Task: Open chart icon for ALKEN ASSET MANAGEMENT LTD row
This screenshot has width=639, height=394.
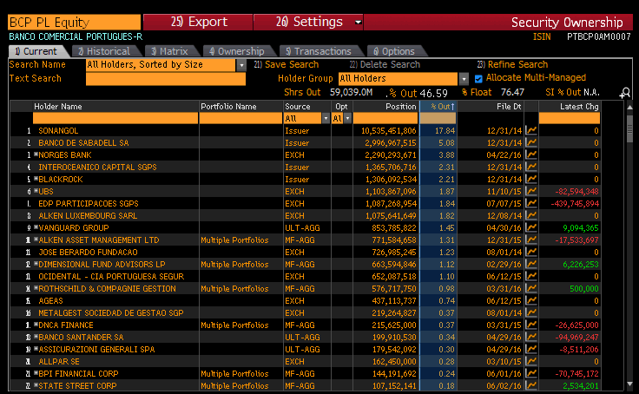Action: (x=531, y=240)
